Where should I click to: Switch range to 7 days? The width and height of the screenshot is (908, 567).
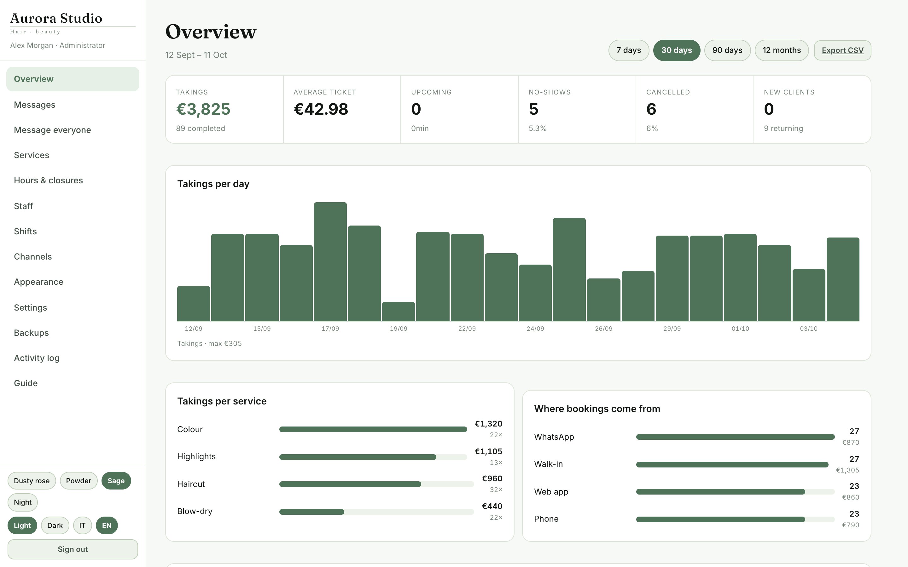point(628,50)
